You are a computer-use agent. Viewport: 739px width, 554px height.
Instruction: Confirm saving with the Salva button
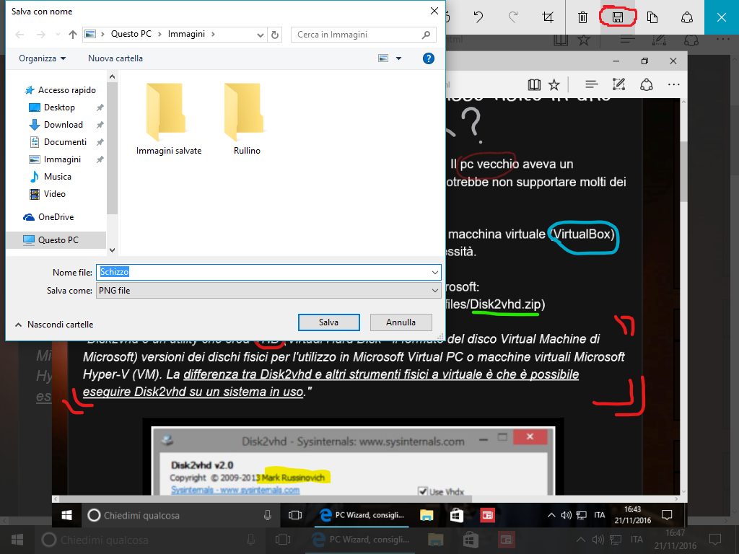click(328, 322)
